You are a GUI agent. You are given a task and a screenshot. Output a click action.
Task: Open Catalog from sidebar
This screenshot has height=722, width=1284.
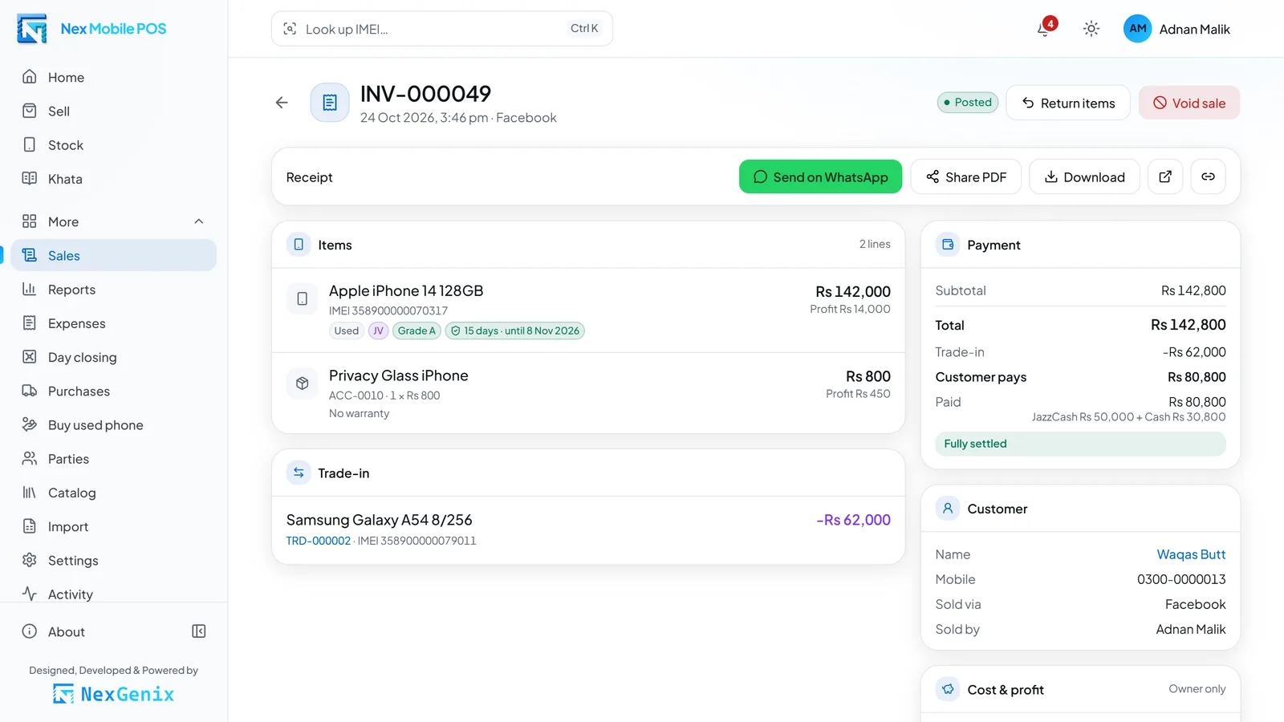pyautogui.click(x=114, y=493)
